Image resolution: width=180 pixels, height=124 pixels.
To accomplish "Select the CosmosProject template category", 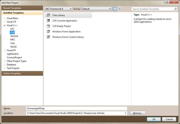I will (14, 57).
